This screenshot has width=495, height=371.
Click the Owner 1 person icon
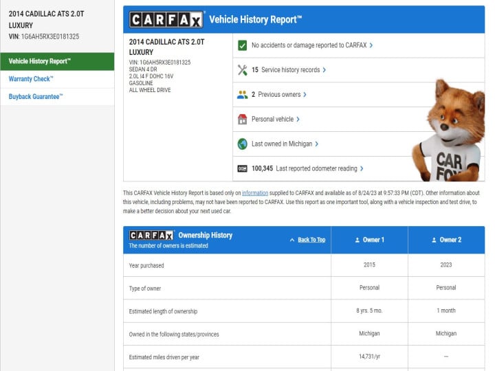(x=357, y=240)
